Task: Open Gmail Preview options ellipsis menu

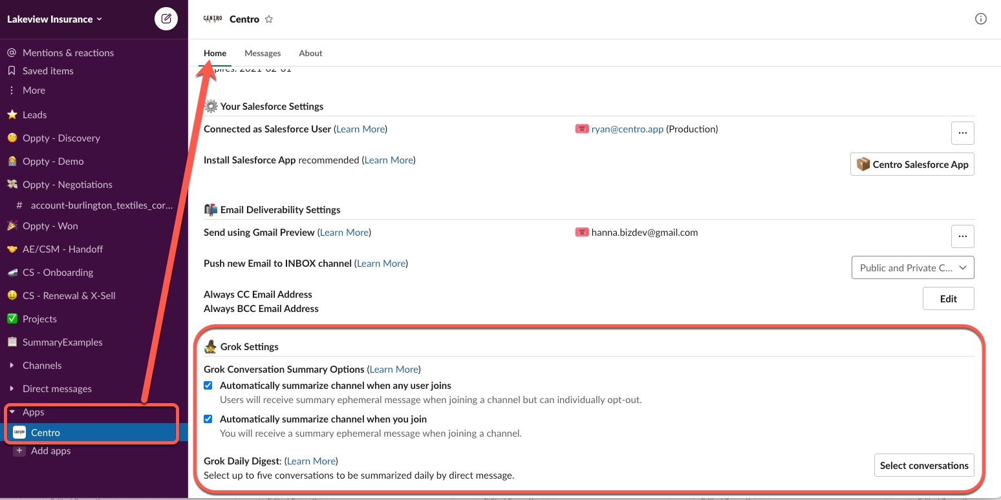Action: click(x=962, y=236)
